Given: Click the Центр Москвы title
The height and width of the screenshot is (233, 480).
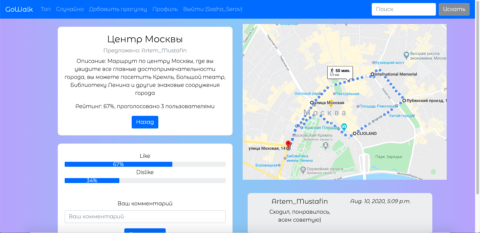Looking at the screenshot, I should 145,39.
